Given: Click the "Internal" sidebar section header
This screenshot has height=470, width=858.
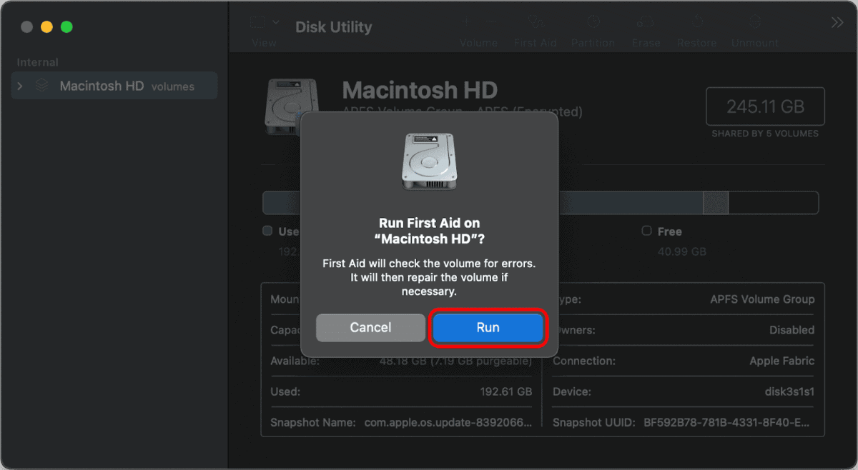Looking at the screenshot, I should tap(38, 62).
